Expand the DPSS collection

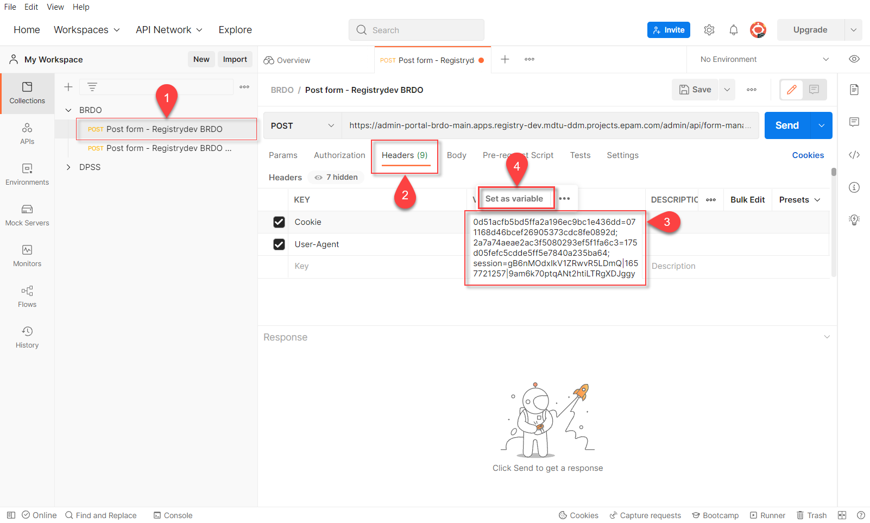[68, 167]
